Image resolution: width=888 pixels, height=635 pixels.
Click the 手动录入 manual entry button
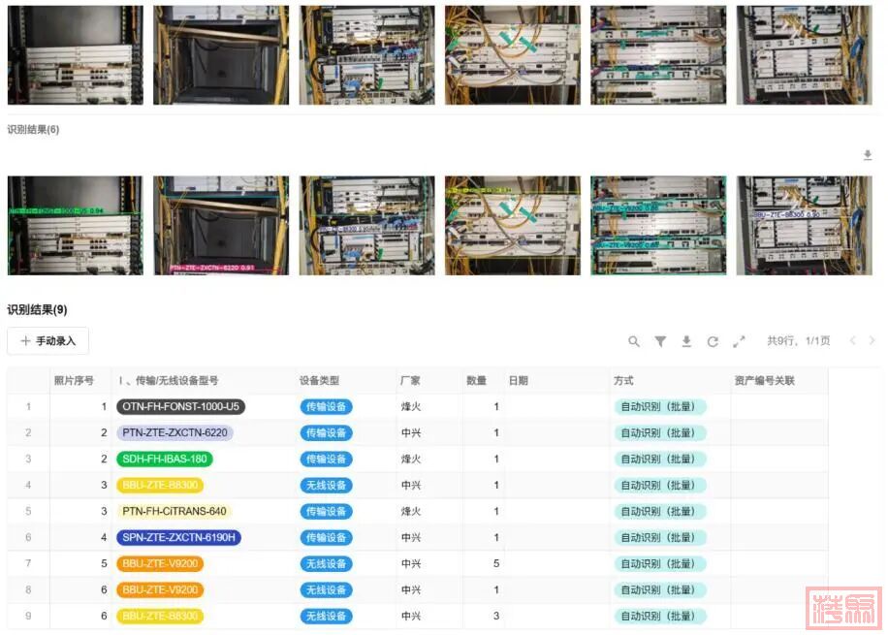click(x=48, y=341)
